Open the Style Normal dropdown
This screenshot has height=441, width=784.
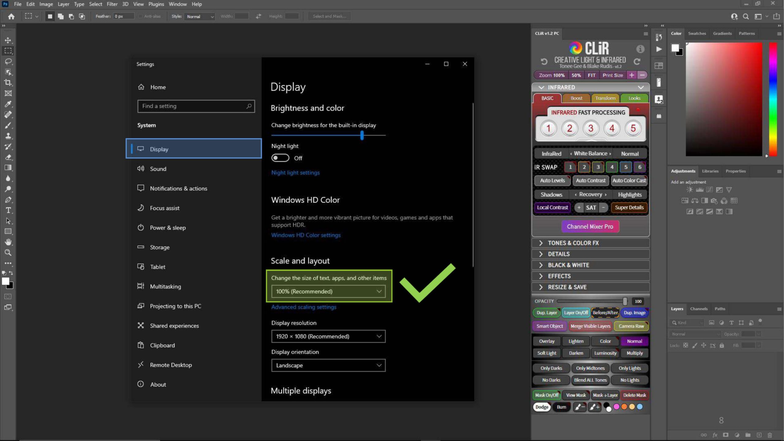[200, 17]
